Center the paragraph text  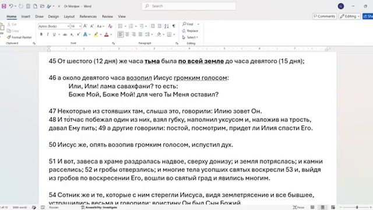pyautogui.click(x=127, y=34)
